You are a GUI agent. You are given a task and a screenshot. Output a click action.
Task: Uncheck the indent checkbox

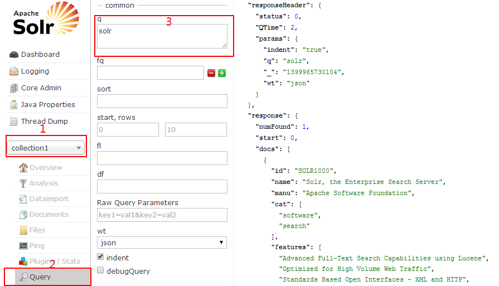coord(100,257)
